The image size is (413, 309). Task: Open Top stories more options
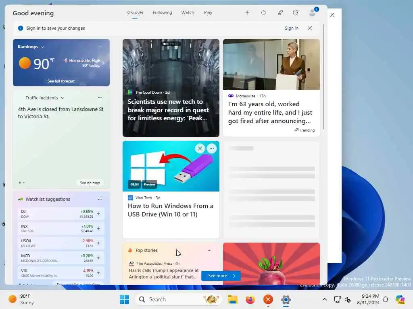209,250
